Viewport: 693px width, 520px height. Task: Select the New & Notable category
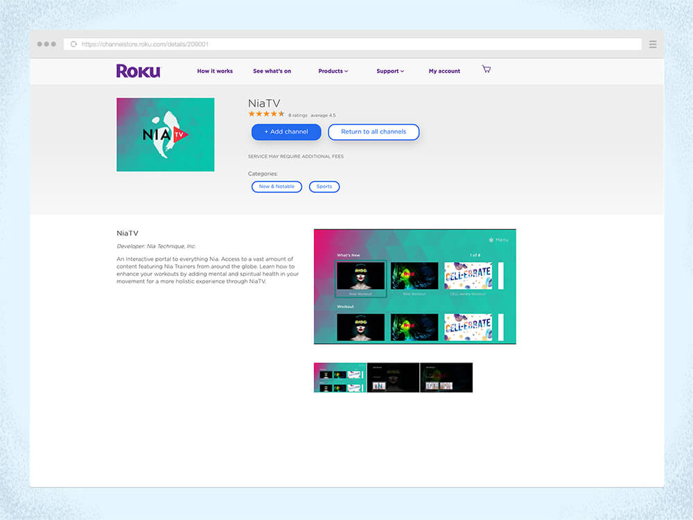pos(277,187)
